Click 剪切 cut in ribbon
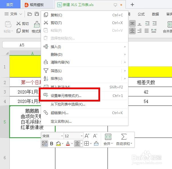The width and height of the screenshot is (172, 169). [23, 23]
